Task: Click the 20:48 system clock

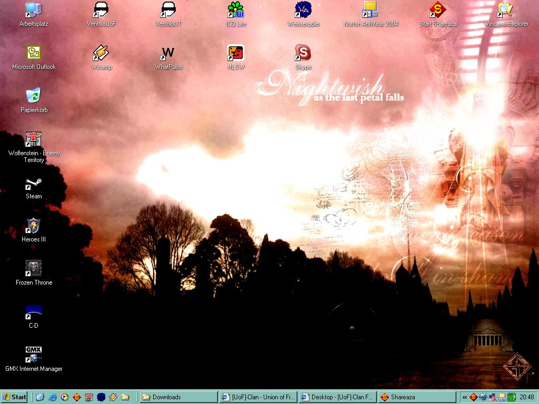Action: [x=526, y=397]
